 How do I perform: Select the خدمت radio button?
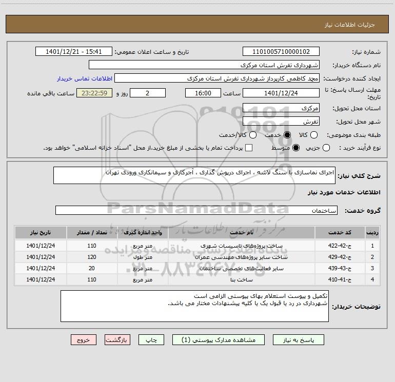287,135
